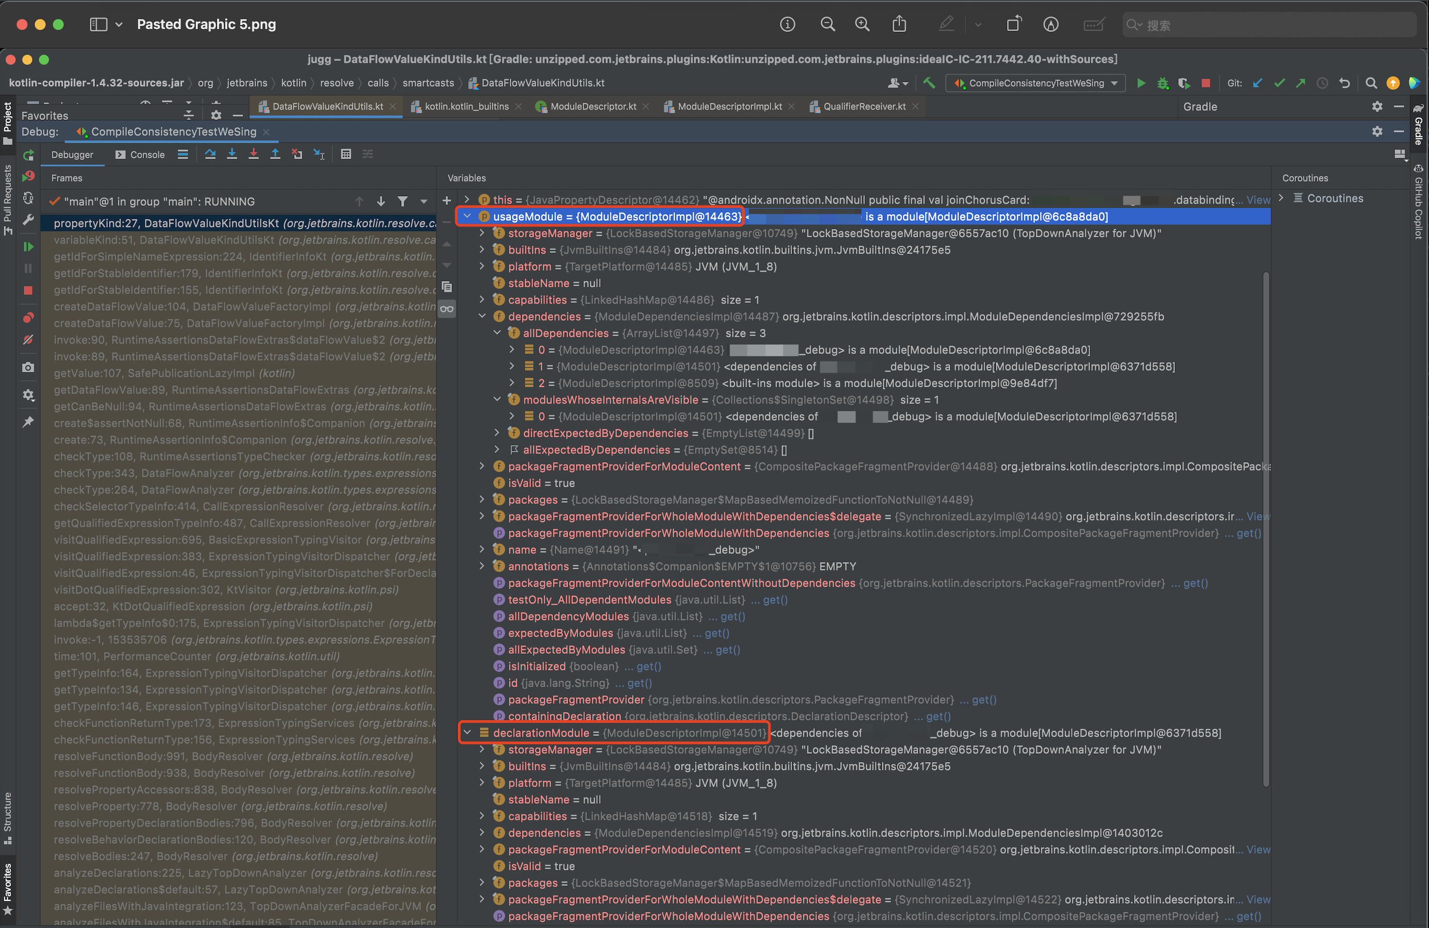Expand the Coroutines tree node

[x=1281, y=198]
